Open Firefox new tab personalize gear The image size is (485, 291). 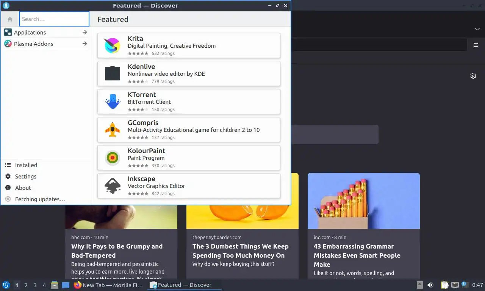[473, 76]
